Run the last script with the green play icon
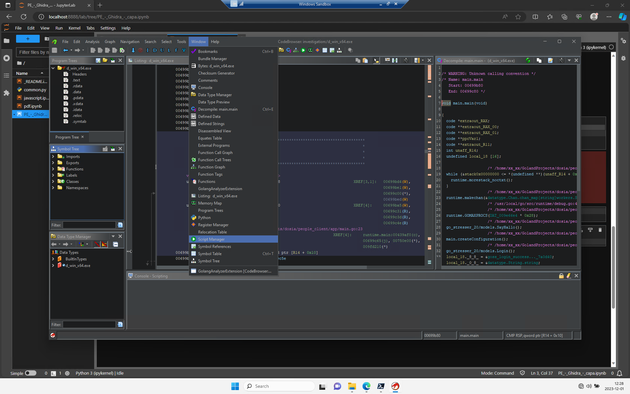 (303, 50)
